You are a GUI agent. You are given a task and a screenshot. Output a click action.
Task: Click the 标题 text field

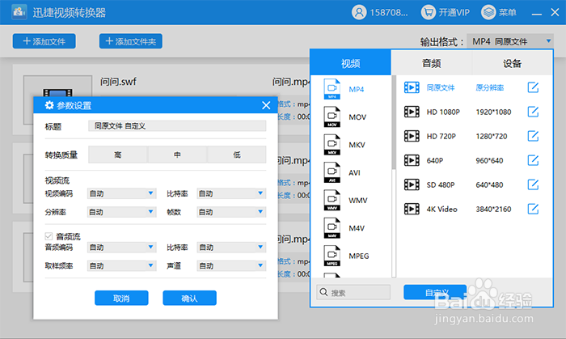tap(177, 125)
